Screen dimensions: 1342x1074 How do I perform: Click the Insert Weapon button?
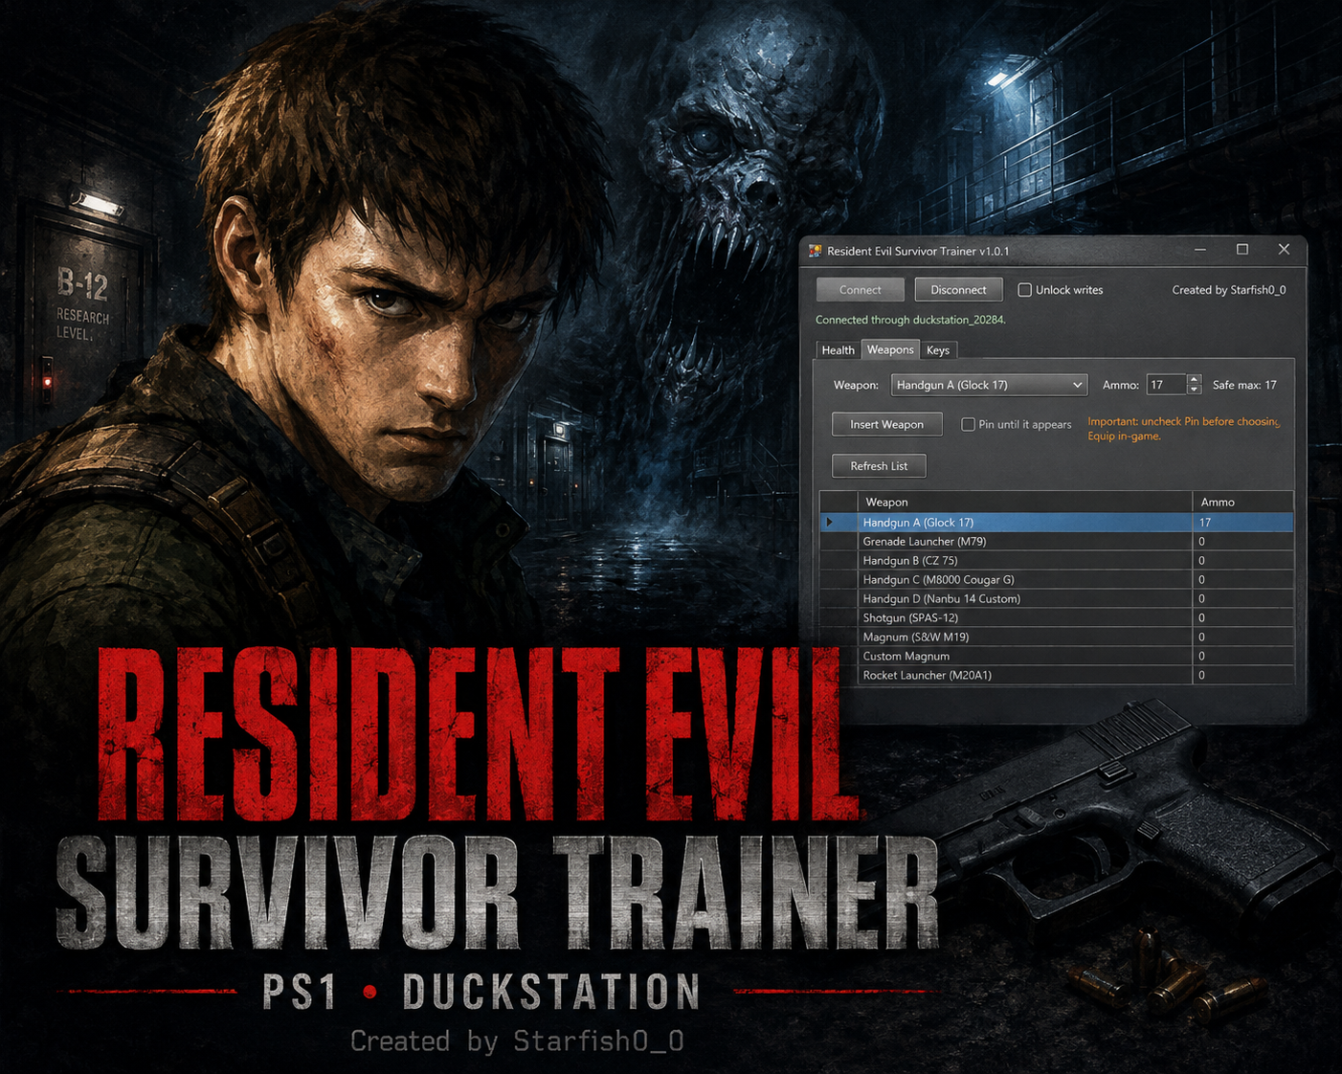(887, 424)
